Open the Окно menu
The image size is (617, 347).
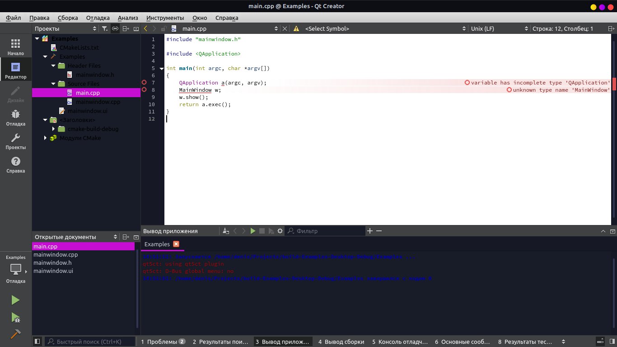[200, 18]
